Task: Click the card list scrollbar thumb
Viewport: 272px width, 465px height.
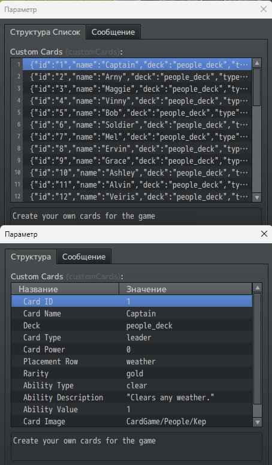Action: tap(257, 87)
